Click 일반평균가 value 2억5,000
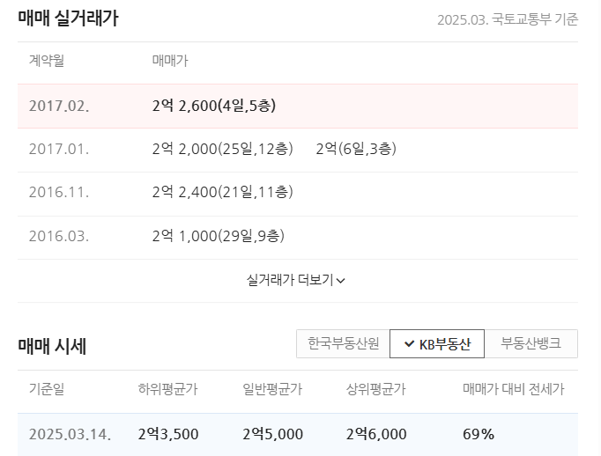Image resolution: width=601 pixels, height=456 pixels. pos(273,434)
